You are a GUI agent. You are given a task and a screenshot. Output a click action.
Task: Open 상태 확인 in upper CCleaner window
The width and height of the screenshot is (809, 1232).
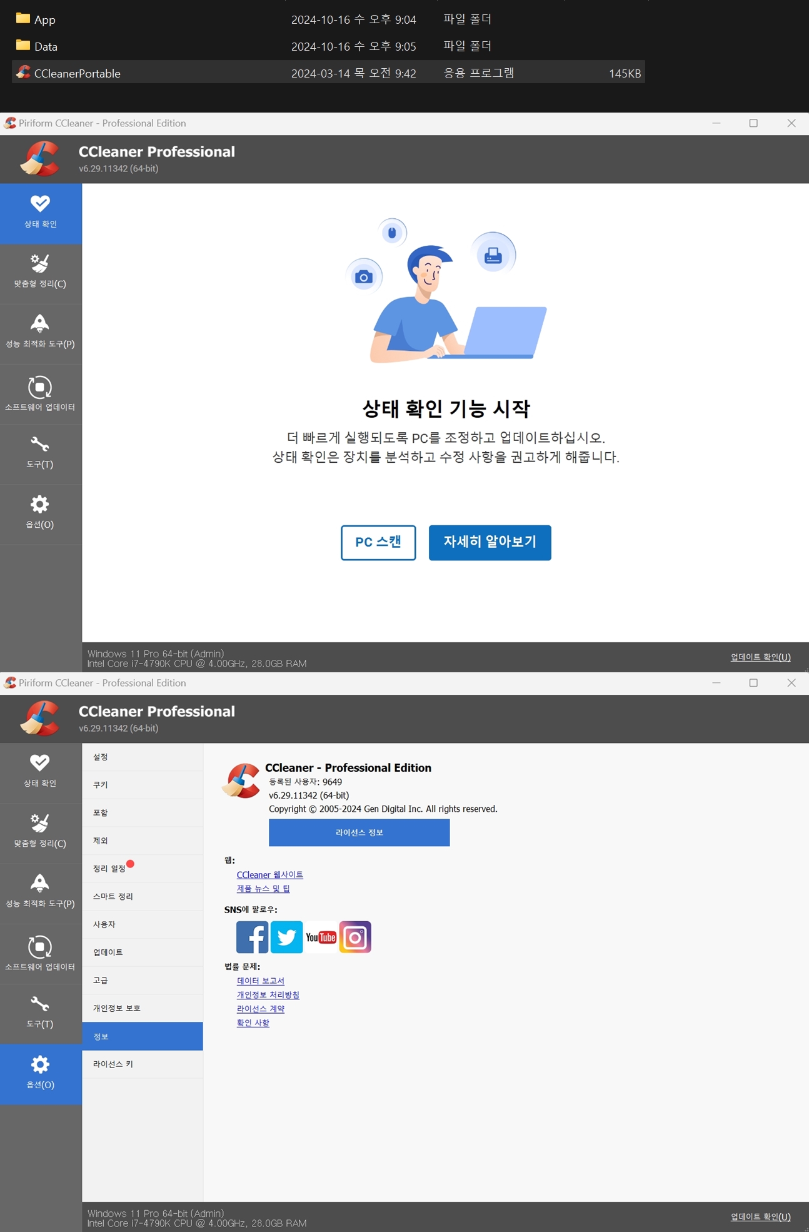(x=41, y=213)
